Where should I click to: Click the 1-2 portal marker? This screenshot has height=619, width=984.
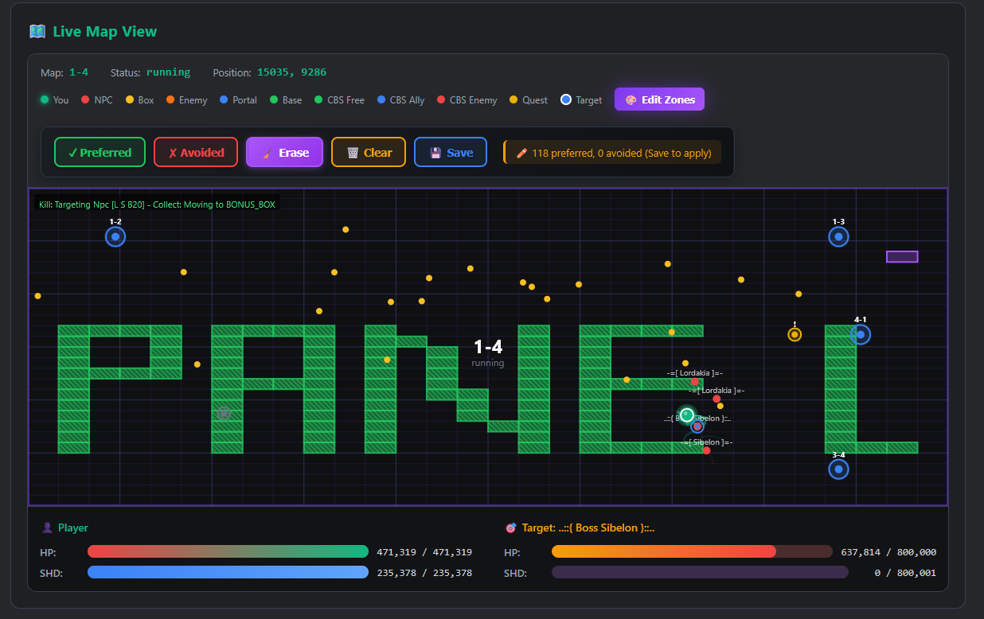(x=115, y=236)
